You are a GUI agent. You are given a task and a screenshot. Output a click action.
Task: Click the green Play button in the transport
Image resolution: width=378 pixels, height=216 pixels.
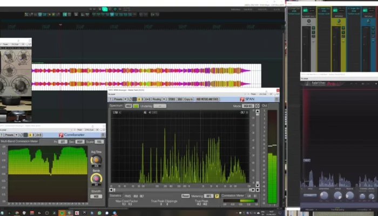105,9
